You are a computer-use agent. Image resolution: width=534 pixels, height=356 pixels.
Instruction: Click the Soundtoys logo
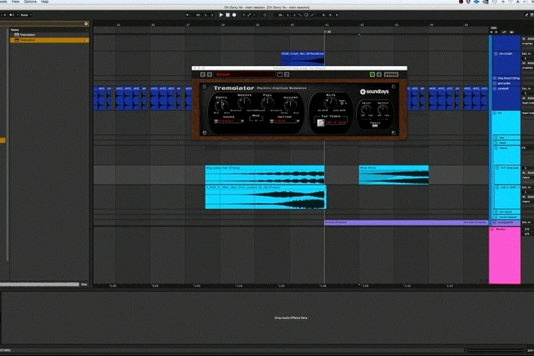click(375, 92)
